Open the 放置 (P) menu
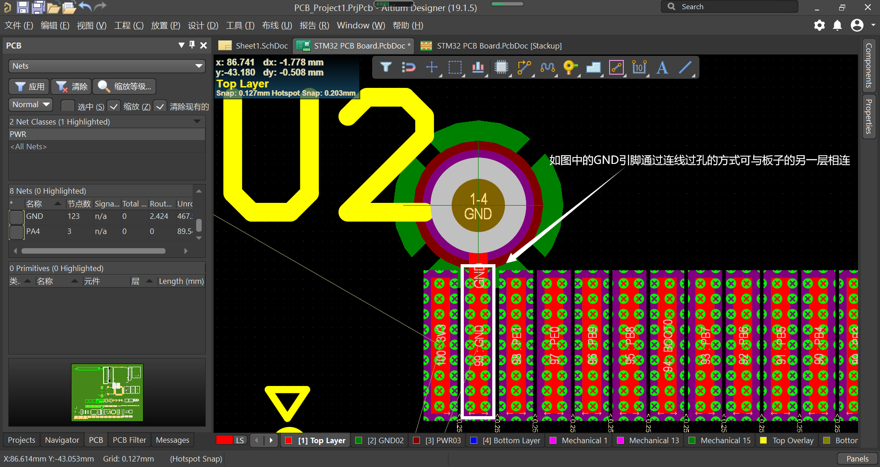Screen dimensions: 880x467 click(165, 25)
